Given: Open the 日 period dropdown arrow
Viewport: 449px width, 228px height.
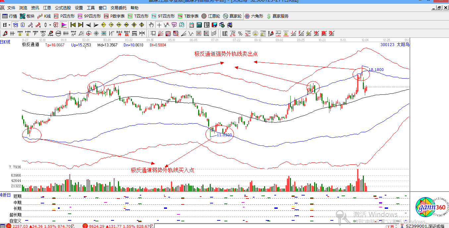Looking at the screenshot, I should point(9,25).
